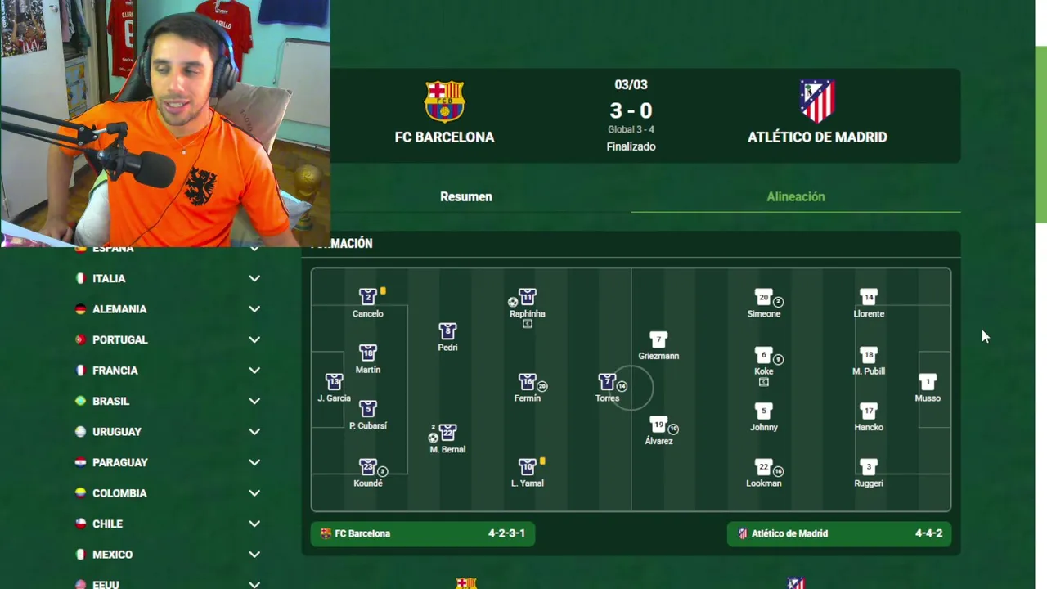Select Pedri's number 8 shirt icon
Image resolution: width=1047 pixels, height=589 pixels.
(447, 331)
